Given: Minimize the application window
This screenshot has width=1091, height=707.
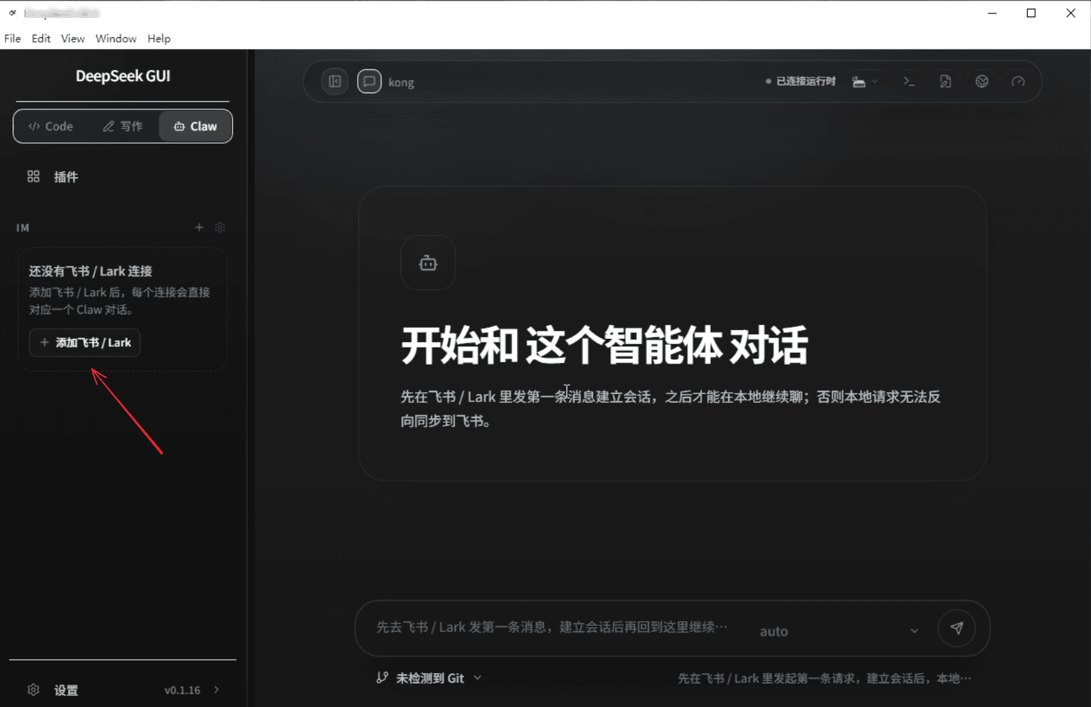Looking at the screenshot, I should tap(992, 13).
